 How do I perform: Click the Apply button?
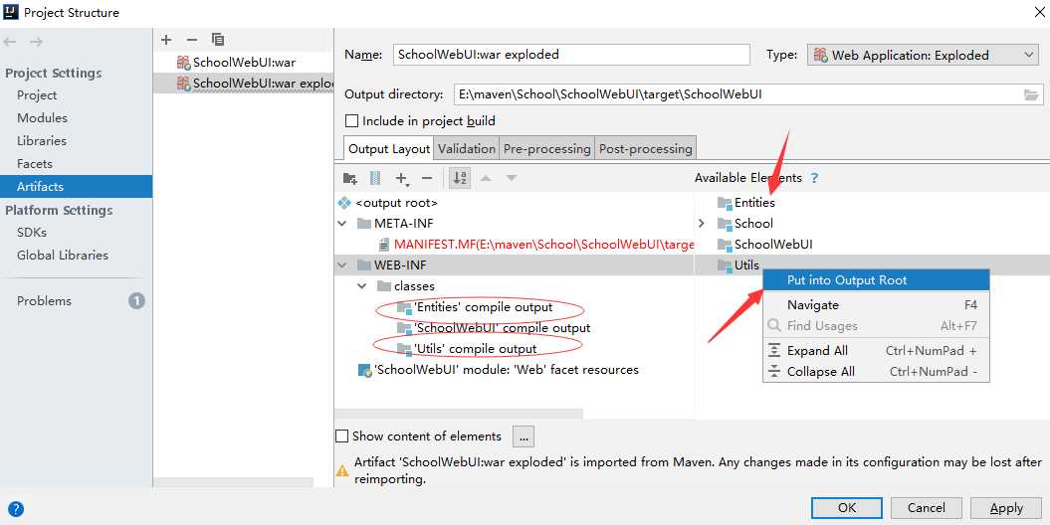click(1006, 508)
